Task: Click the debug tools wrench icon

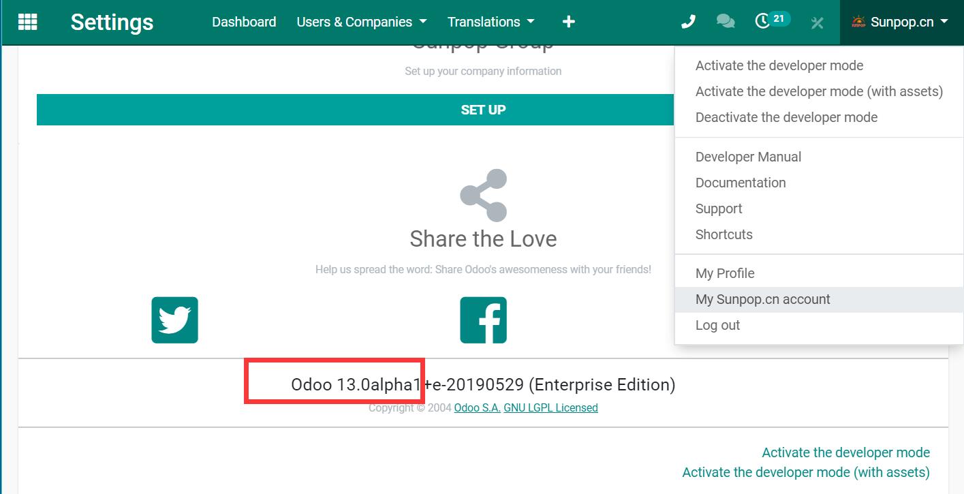Action: (818, 22)
